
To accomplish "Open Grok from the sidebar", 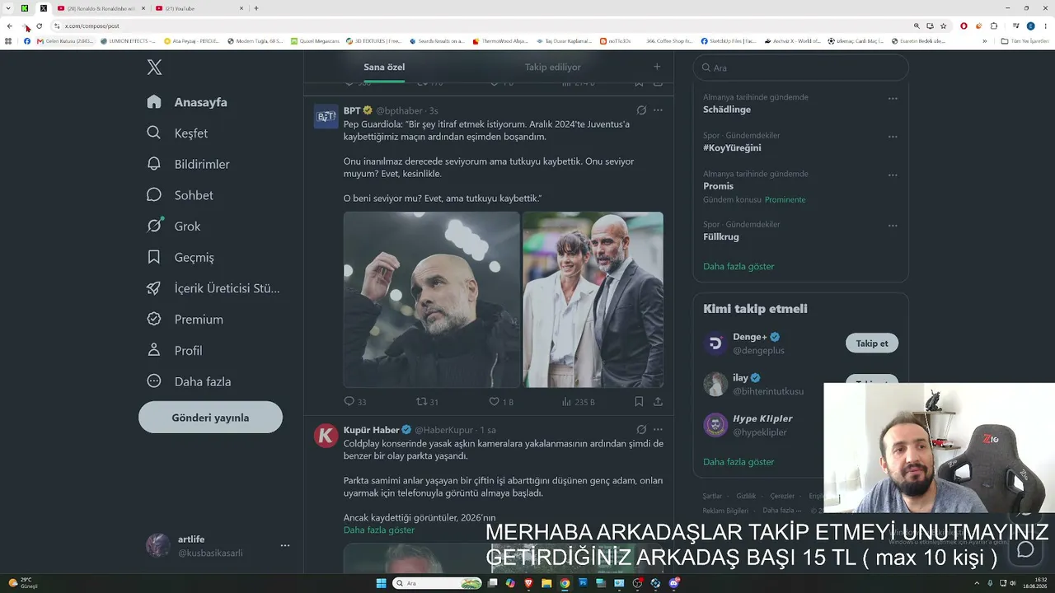I will (173, 226).
